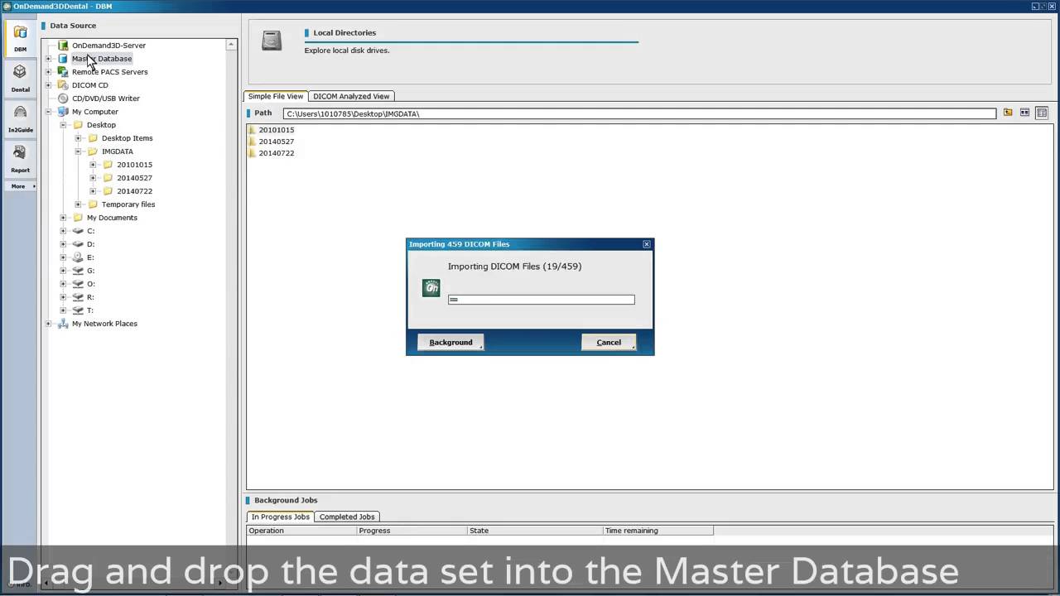This screenshot has width=1060, height=596.
Task: Click 20101015 folder icon in file list
Action: [x=252, y=130]
